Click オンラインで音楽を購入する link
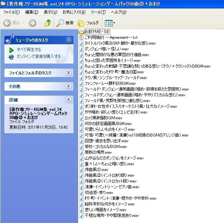This screenshot has height=223, width=224. coord(39,56)
